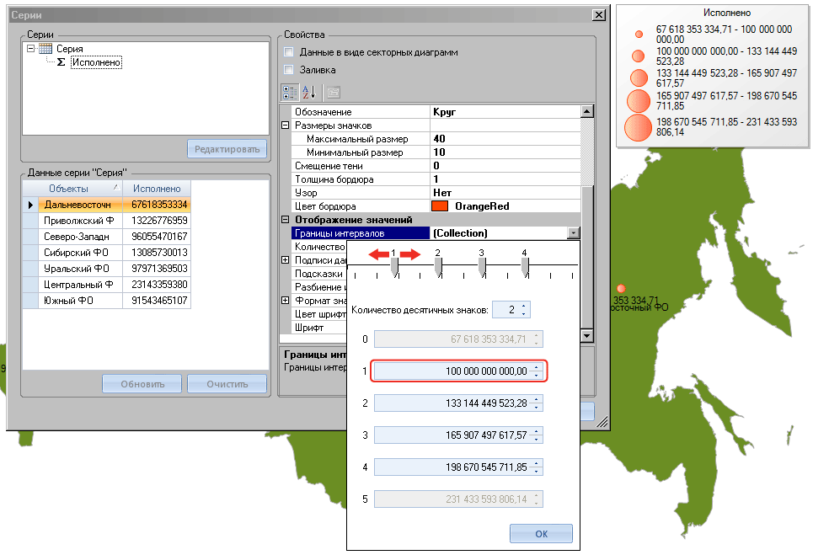Click the left red arrow on interval slider

[x=378, y=254]
